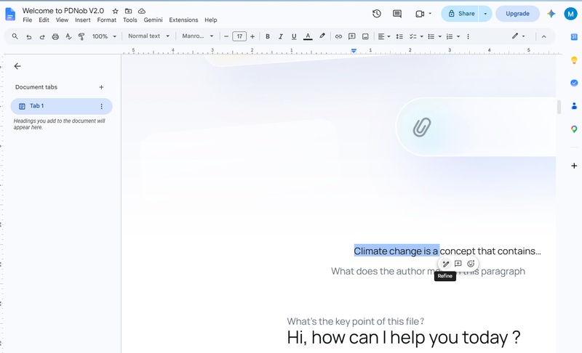
Task: Open line and paragraph spacing
Action: [x=399, y=36]
